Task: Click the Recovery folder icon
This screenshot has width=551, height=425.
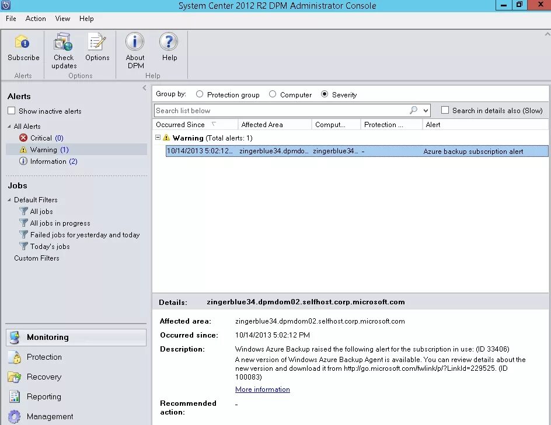Action: (15, 377)
